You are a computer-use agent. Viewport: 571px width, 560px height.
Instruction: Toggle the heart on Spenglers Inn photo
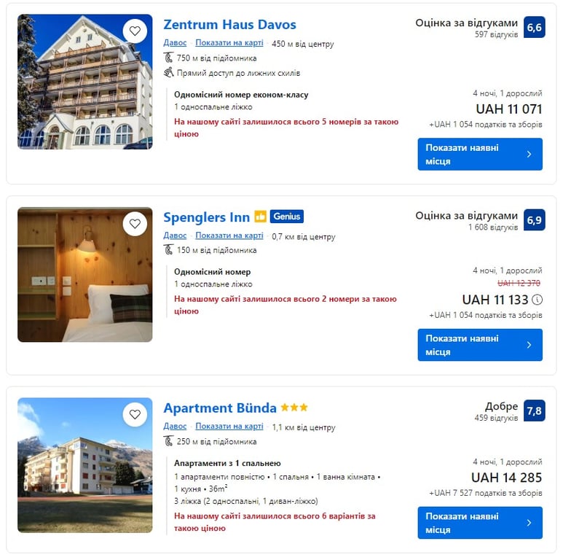[135, 224]
